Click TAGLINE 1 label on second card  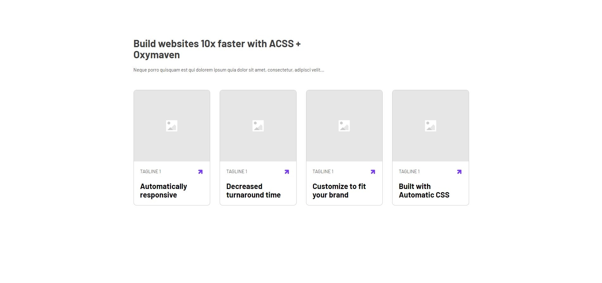(237, 172)
